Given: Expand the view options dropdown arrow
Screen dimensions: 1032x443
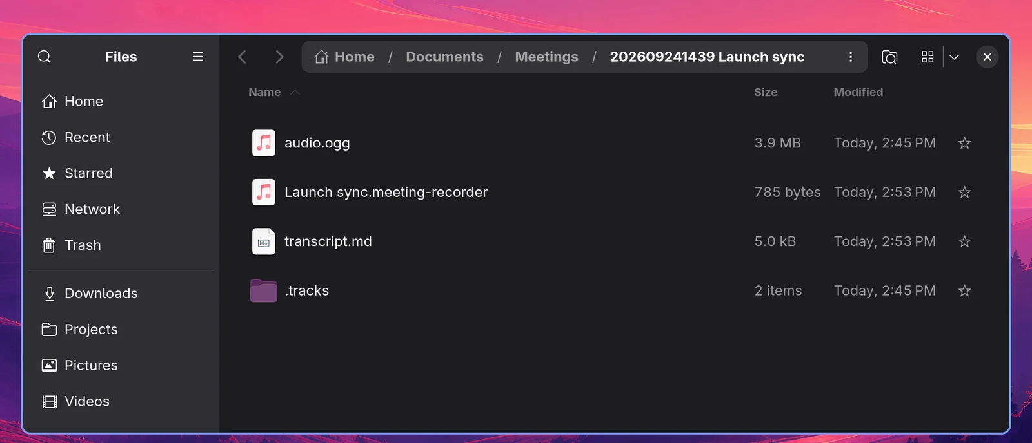Looking at the screenshot, I should (x=955, y=57).
